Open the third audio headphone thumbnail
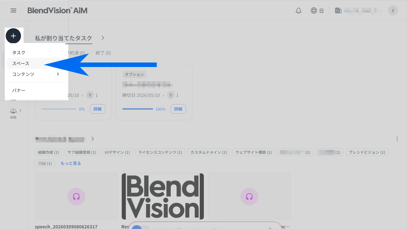 249,197
